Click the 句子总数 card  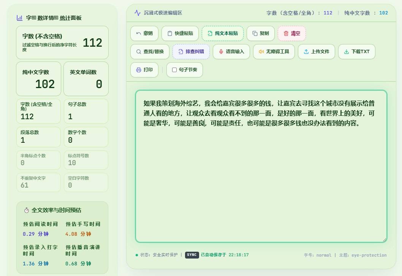(x=86, y=111)
